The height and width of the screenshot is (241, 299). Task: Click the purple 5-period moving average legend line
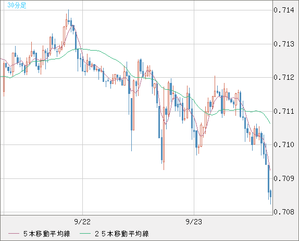pyautogui.click(x=14, y=234)
